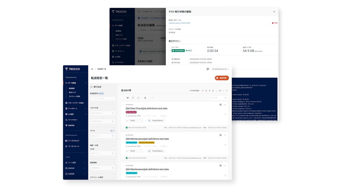Open the 作成日順 sort dropdown
Image resolution: width=346 pixels, height=195 pixels.
coord(218,98)
